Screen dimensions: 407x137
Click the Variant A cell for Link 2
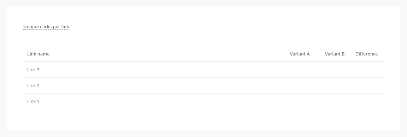point(299,86)
